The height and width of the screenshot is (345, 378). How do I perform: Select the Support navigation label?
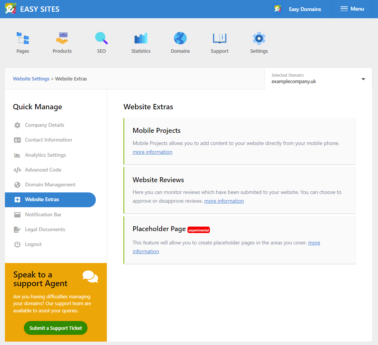pyautogui.click(x=220, y=51)
